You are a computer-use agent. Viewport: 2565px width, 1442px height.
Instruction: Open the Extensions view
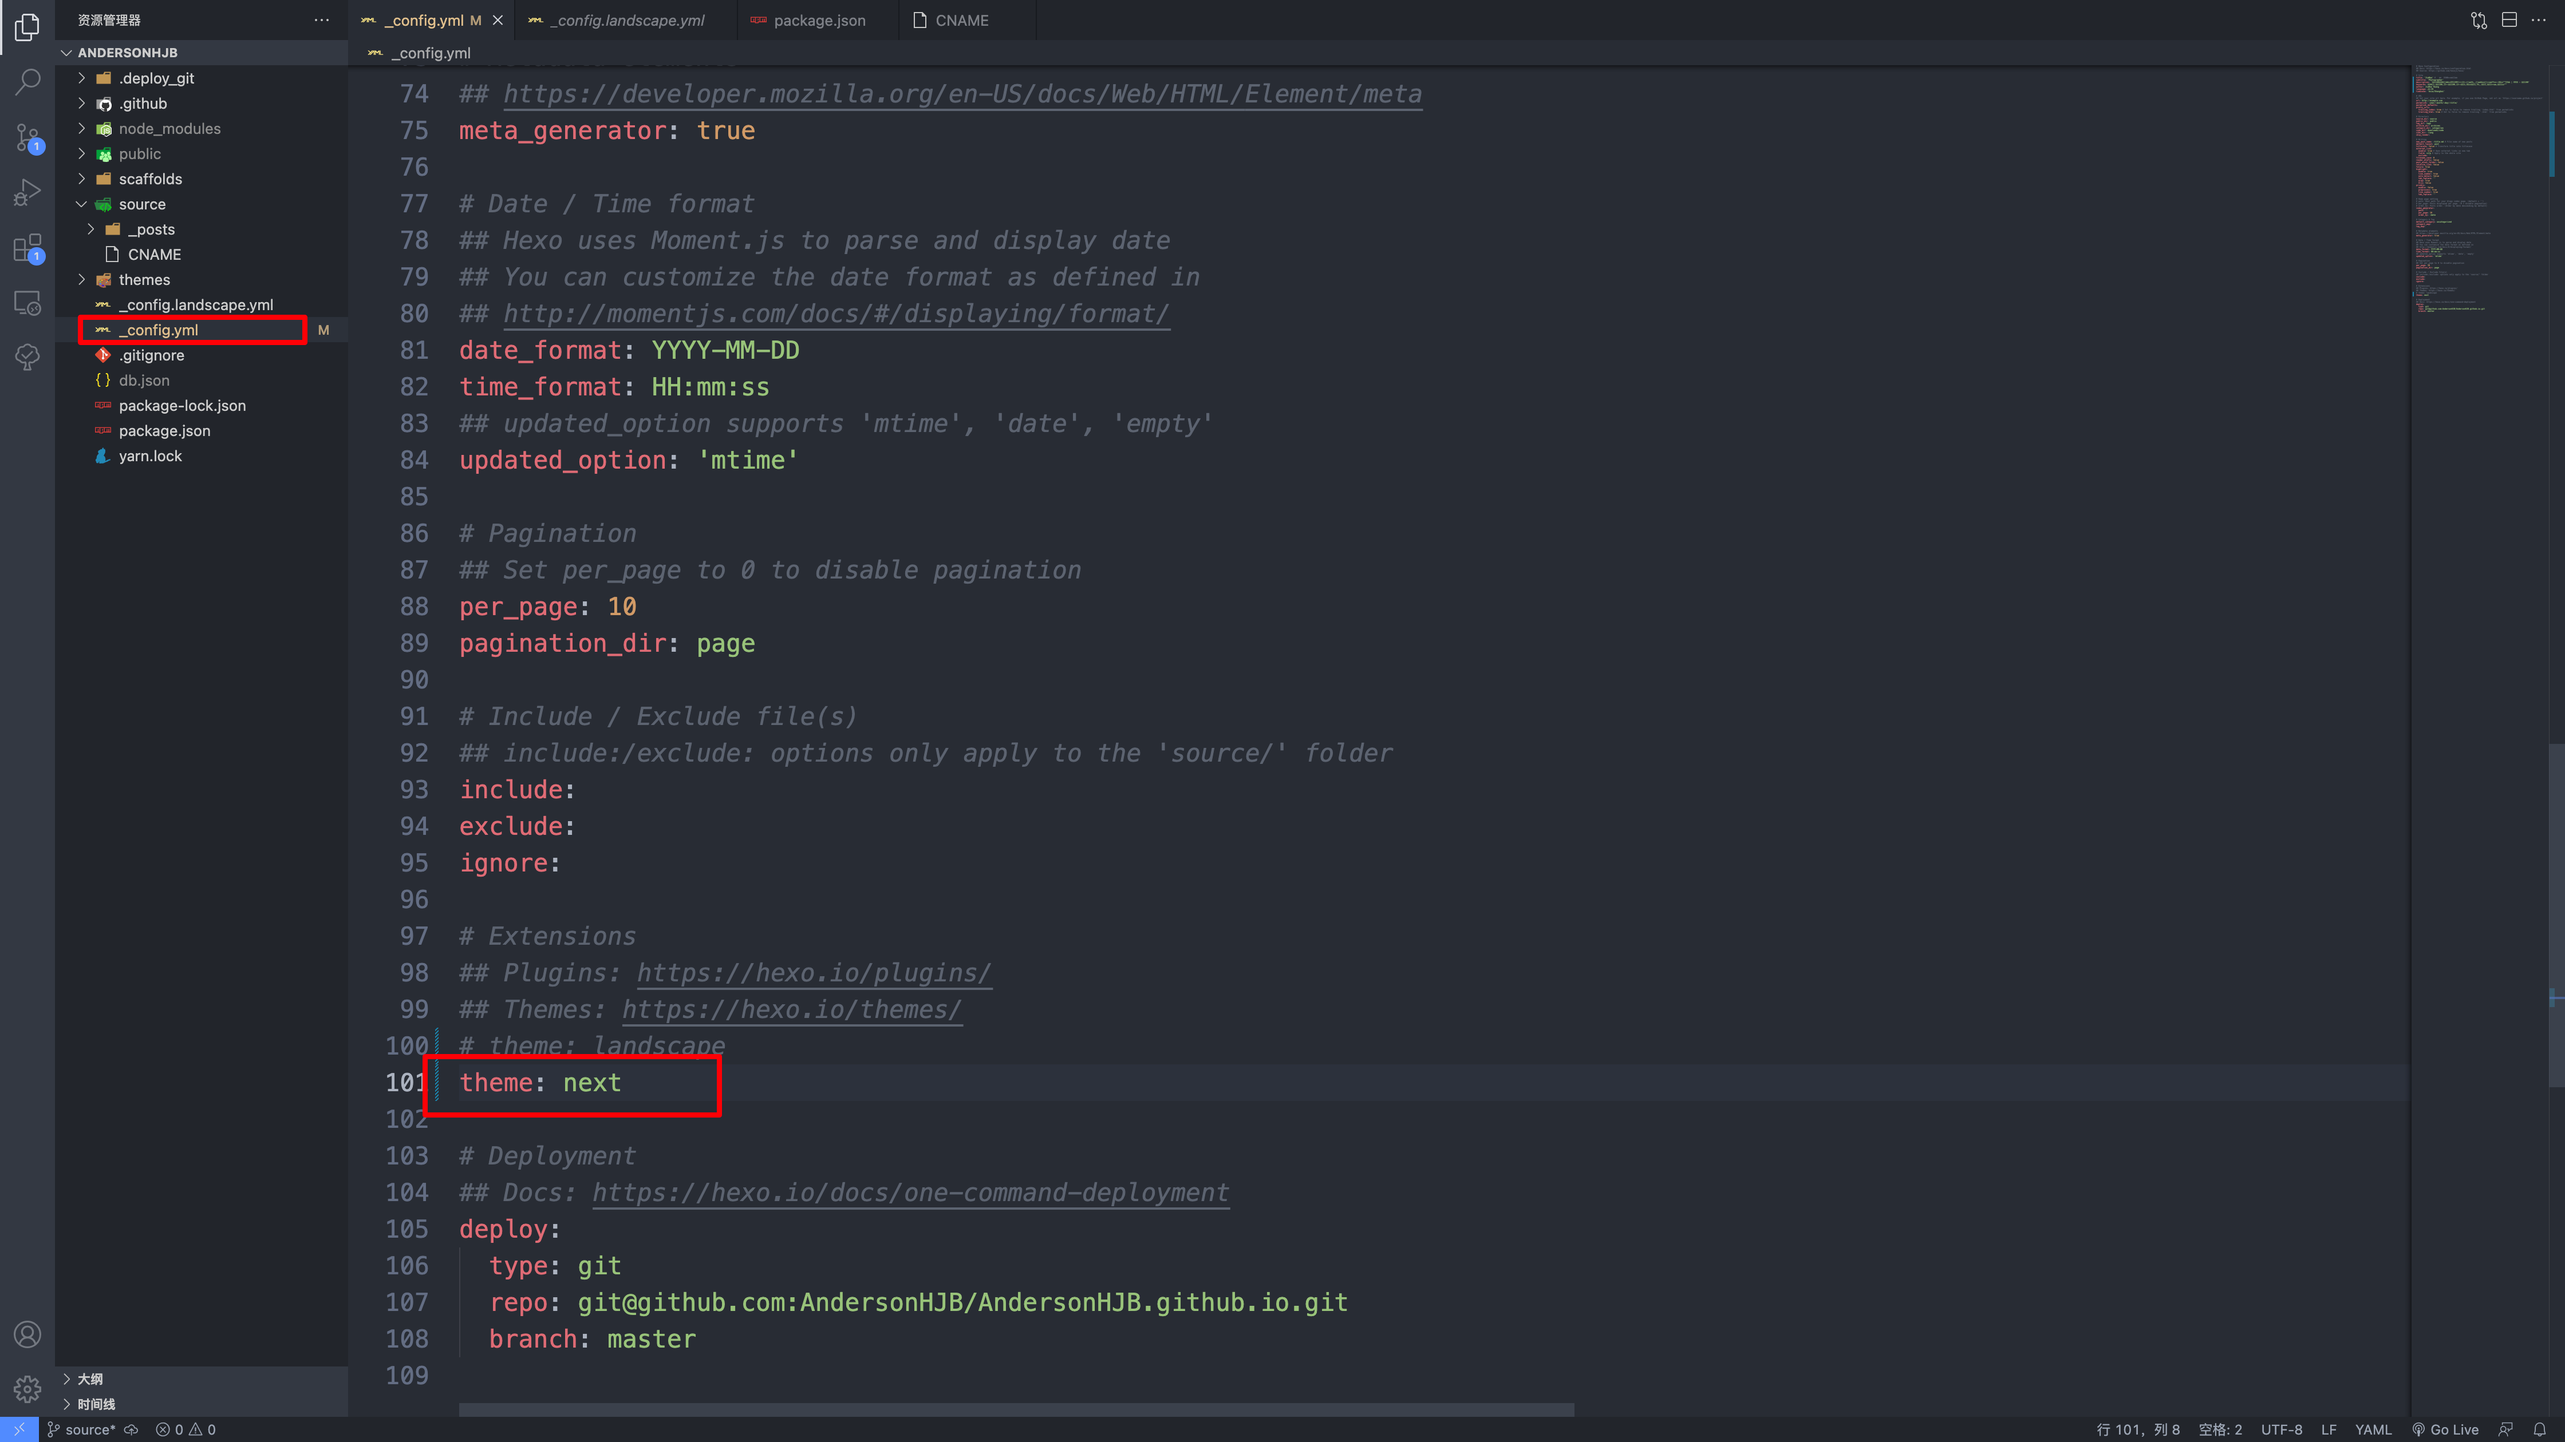coord(27,248)
